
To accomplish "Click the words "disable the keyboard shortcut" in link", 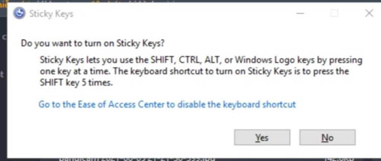I will [x=236, y=104].
